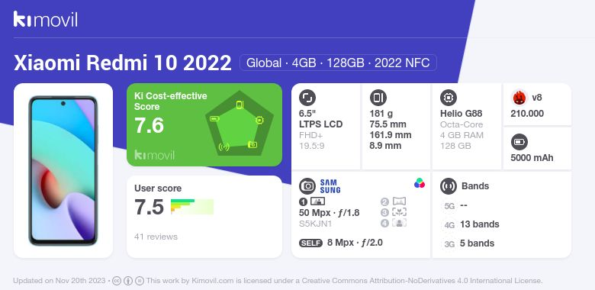Click the 4G bands label badge
This screenshot has width=595, height=290.
click(449, 225)
